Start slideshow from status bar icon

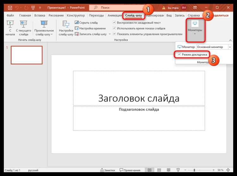178,170
